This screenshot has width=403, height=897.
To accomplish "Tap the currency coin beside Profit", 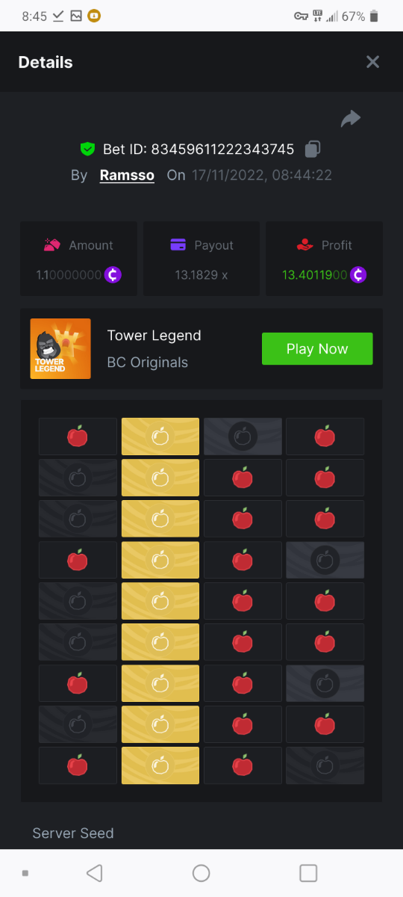I will [x=359, y=274].
